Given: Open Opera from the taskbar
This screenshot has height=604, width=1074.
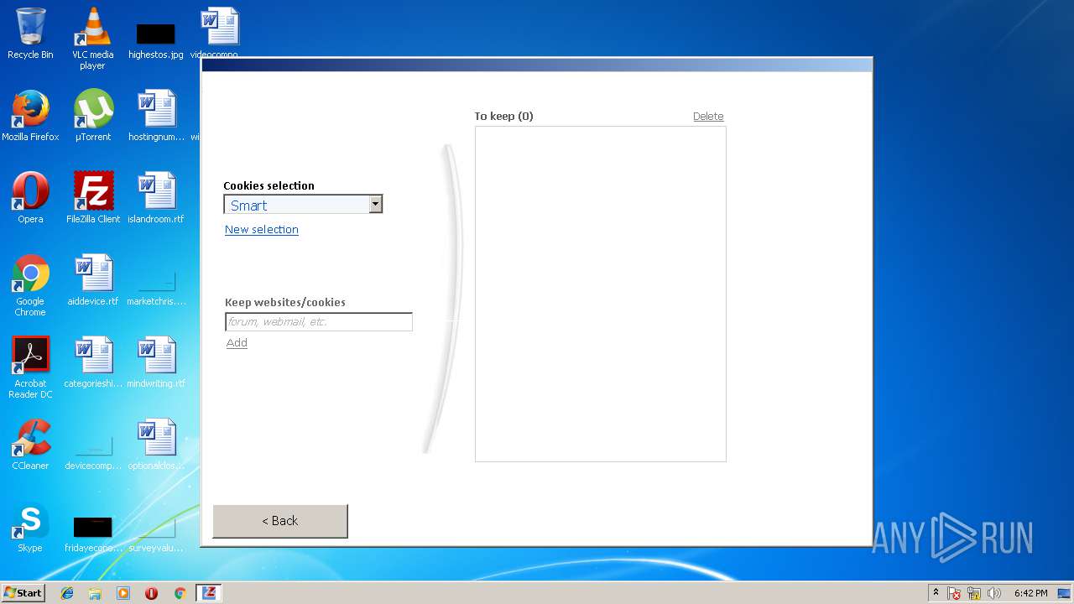Looking at the screenshot, I should point(152,593).
